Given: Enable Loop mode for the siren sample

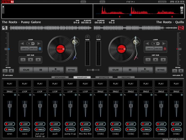Looking at the screenshot, I should pos(10,124).
